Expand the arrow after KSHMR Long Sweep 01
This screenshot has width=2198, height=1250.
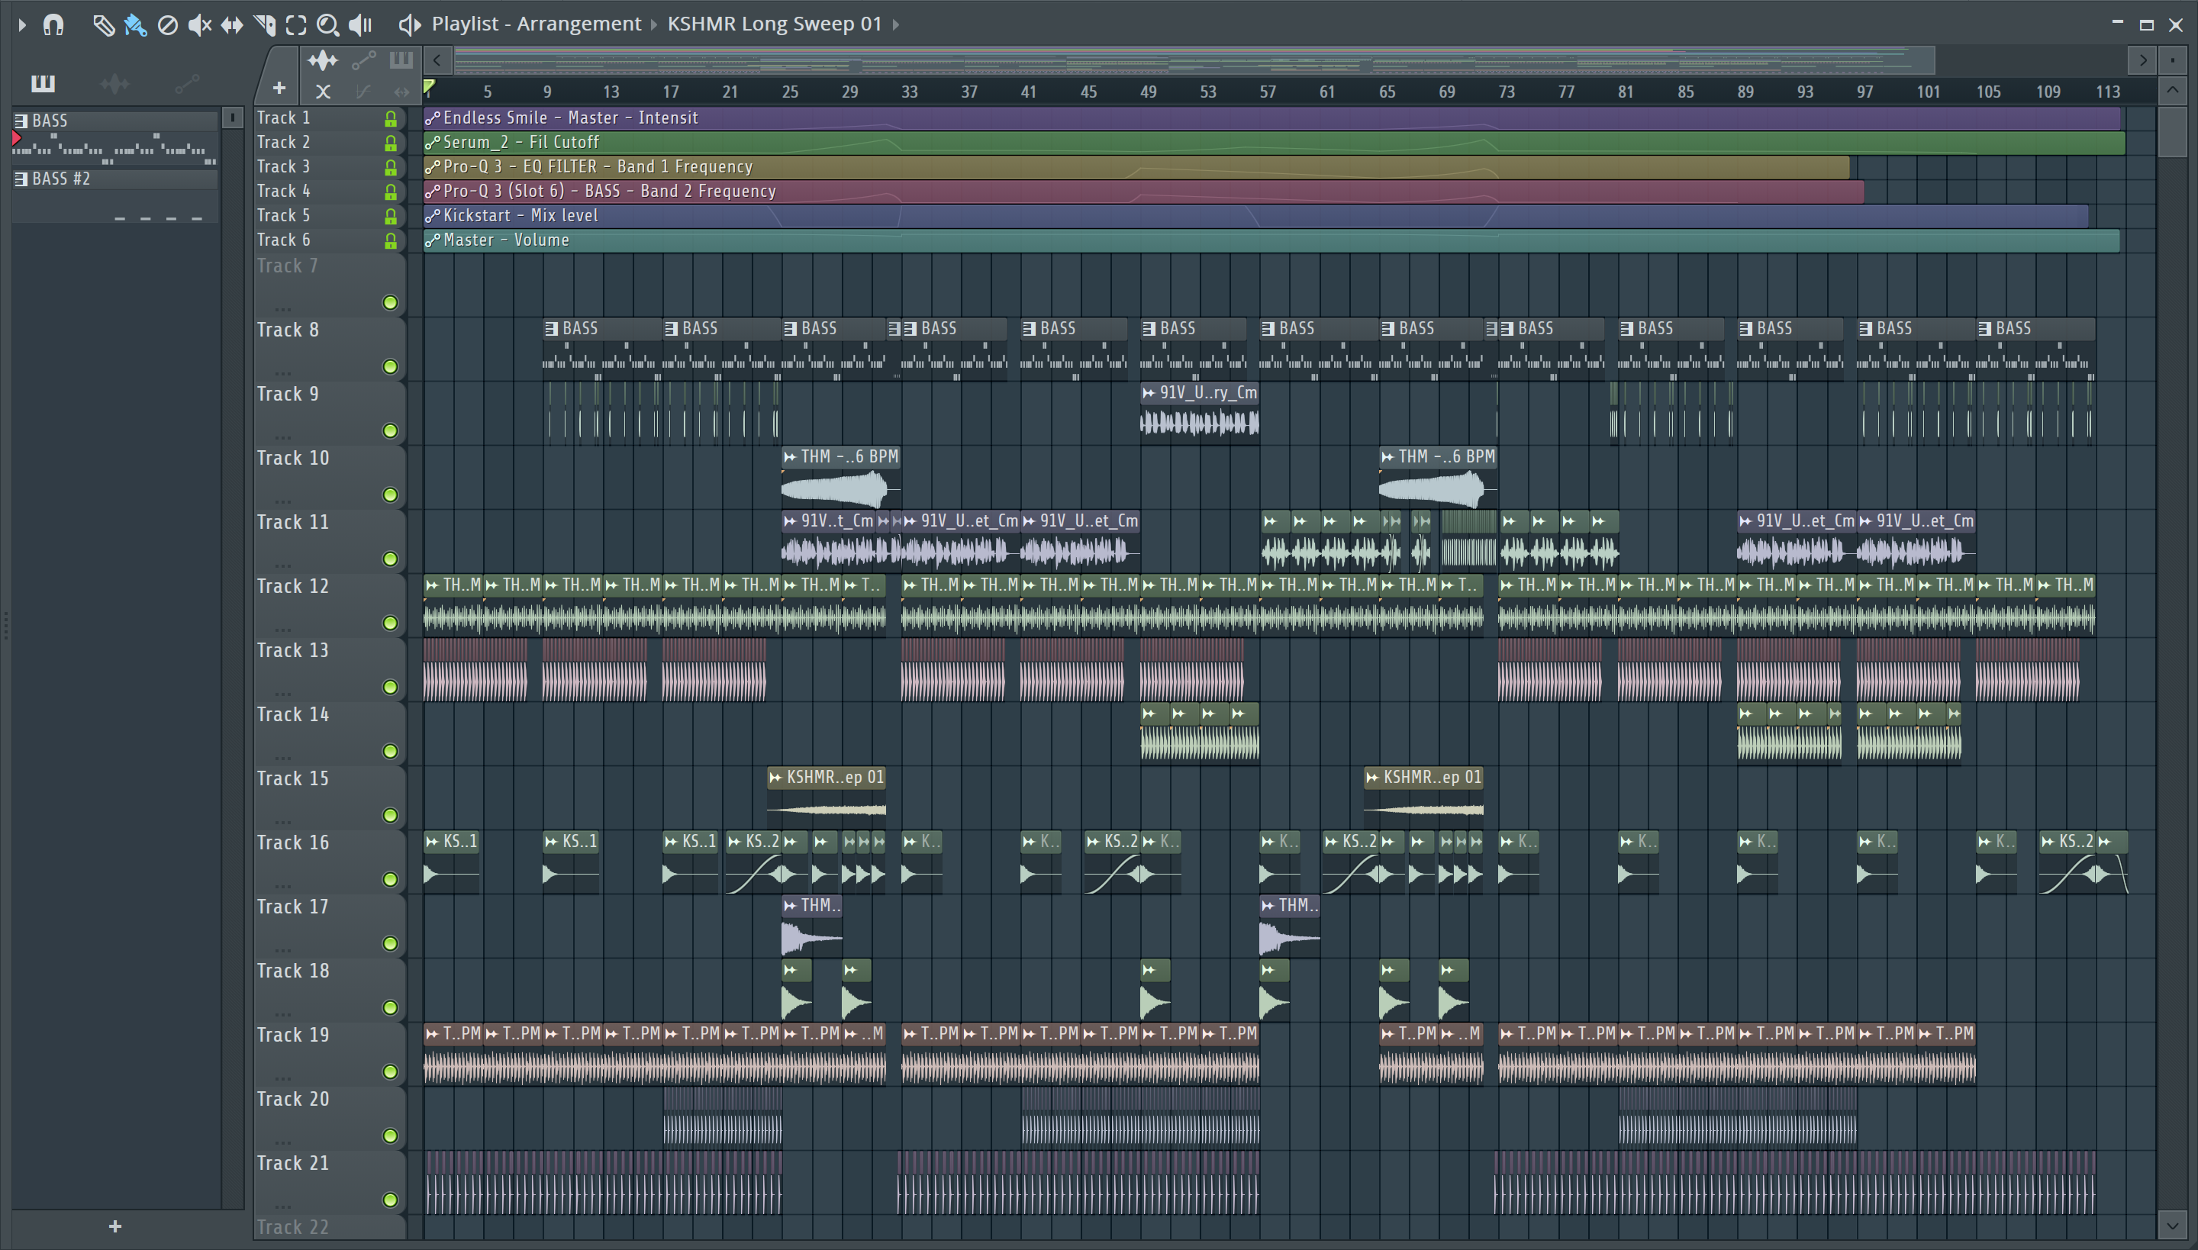[x=895, y=24]
